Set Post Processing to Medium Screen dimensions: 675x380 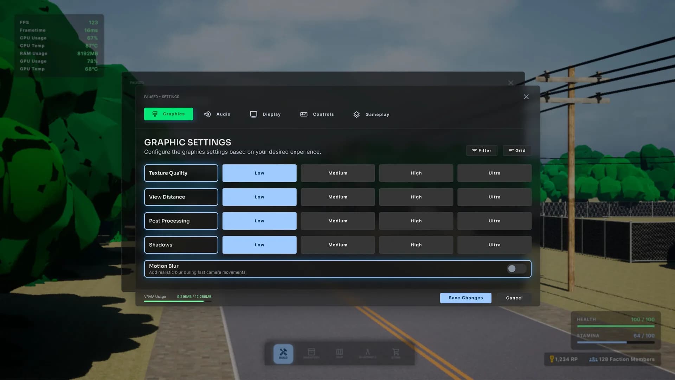pos(338,221)
